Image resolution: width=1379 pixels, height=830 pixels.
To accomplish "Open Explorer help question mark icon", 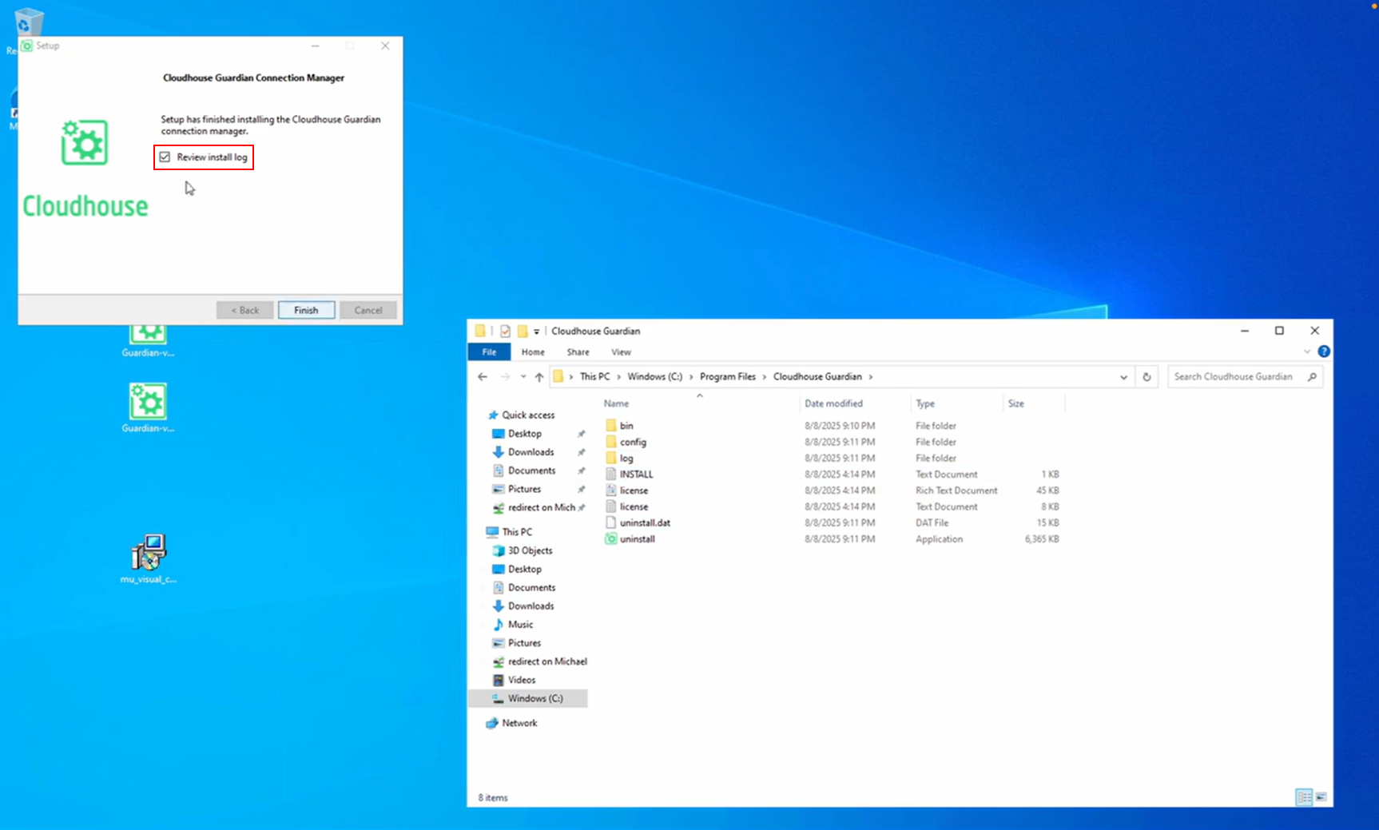I will tap(1324, 351).
